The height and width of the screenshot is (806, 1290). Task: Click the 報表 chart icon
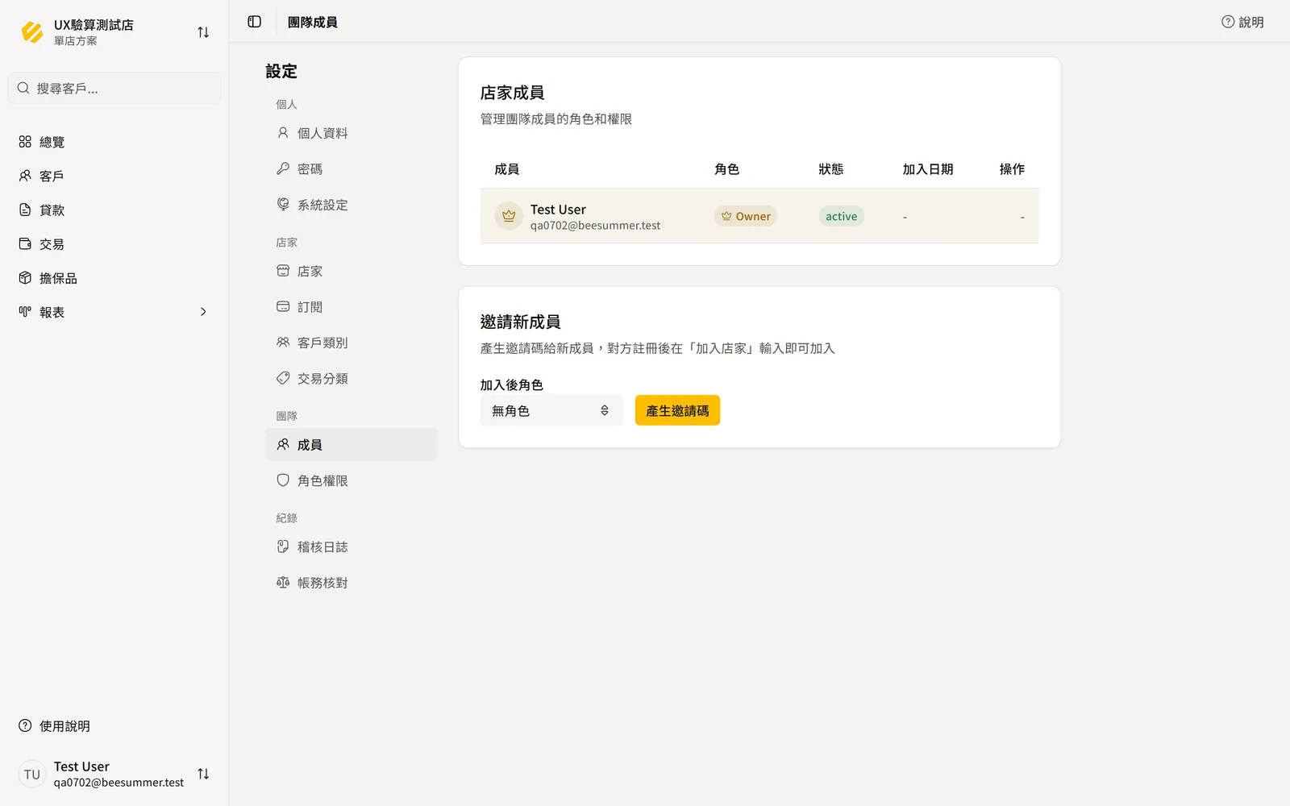25,312
